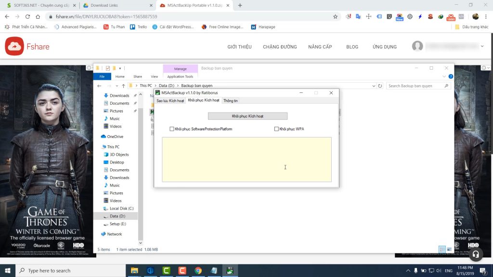Viewport: 493px width, 277px height.
Task: Open Explorer recent locations dropdown
Action: (117, 86)
